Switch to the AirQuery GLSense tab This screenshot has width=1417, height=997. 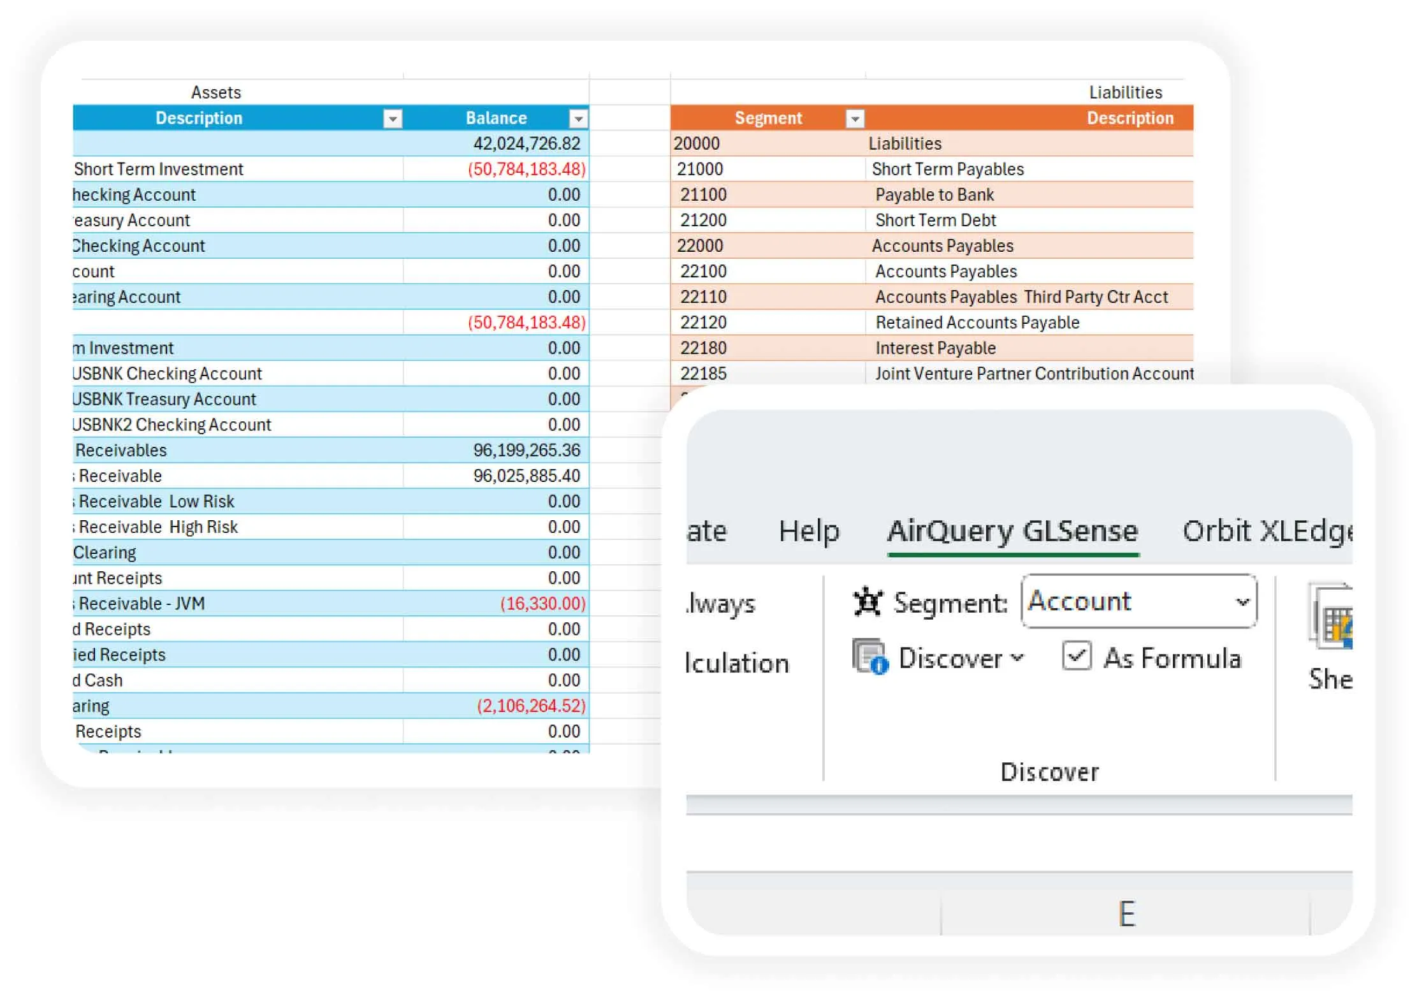1012,531
